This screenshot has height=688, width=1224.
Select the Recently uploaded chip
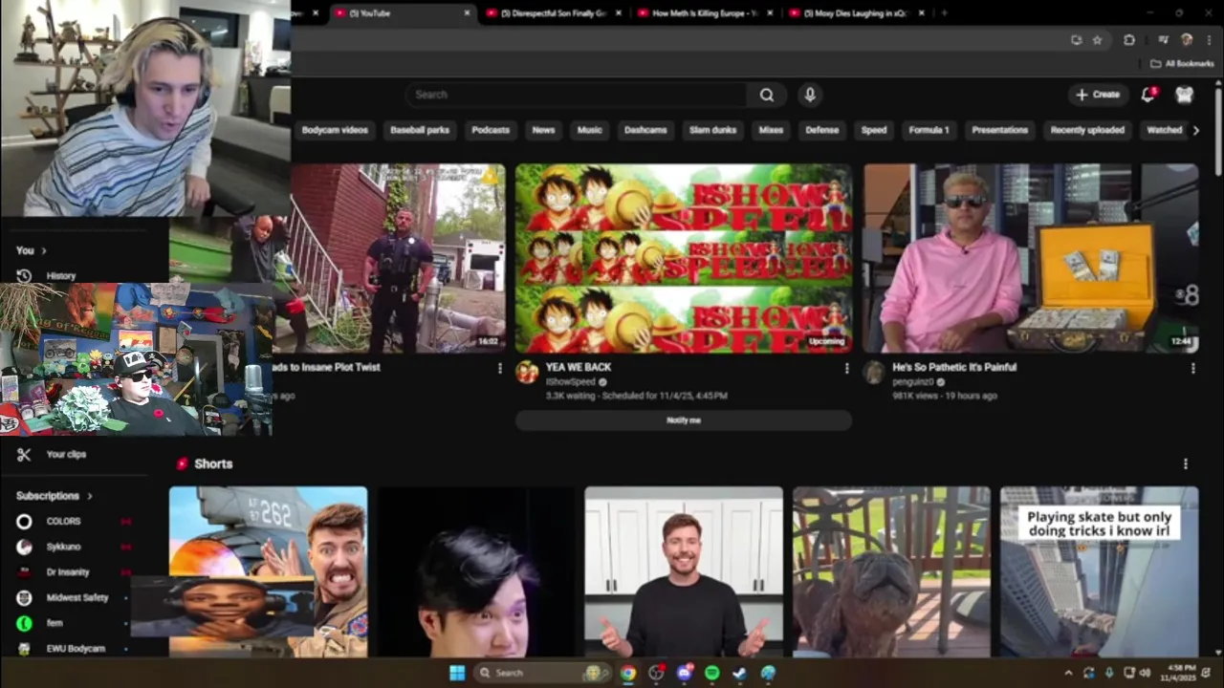(1087, 130)
